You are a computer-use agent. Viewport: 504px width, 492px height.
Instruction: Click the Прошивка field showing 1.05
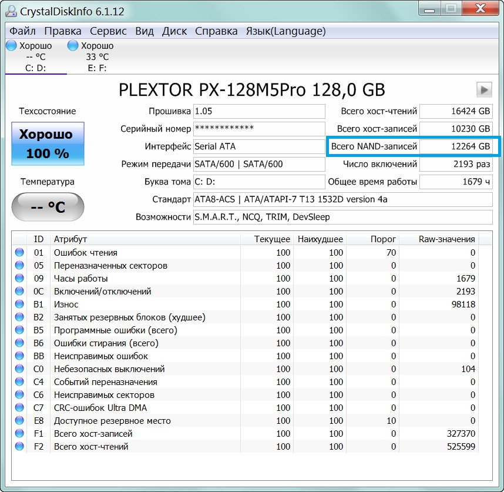tap(259, 111)
